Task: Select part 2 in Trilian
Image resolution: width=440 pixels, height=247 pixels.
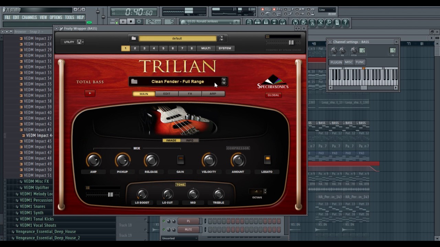Action: (x=135, y=48)
